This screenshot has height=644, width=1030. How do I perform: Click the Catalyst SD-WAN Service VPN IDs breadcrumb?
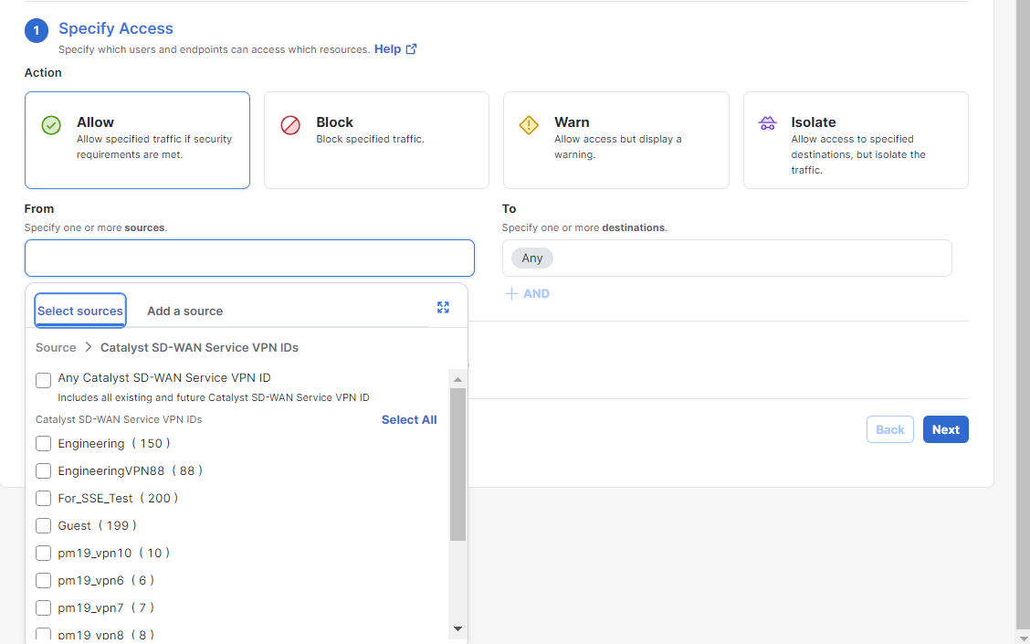coord(199,348)
